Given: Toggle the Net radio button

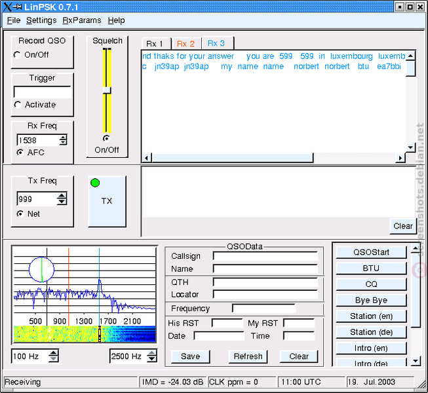Looking at the screenshot, I should [20, 214].
